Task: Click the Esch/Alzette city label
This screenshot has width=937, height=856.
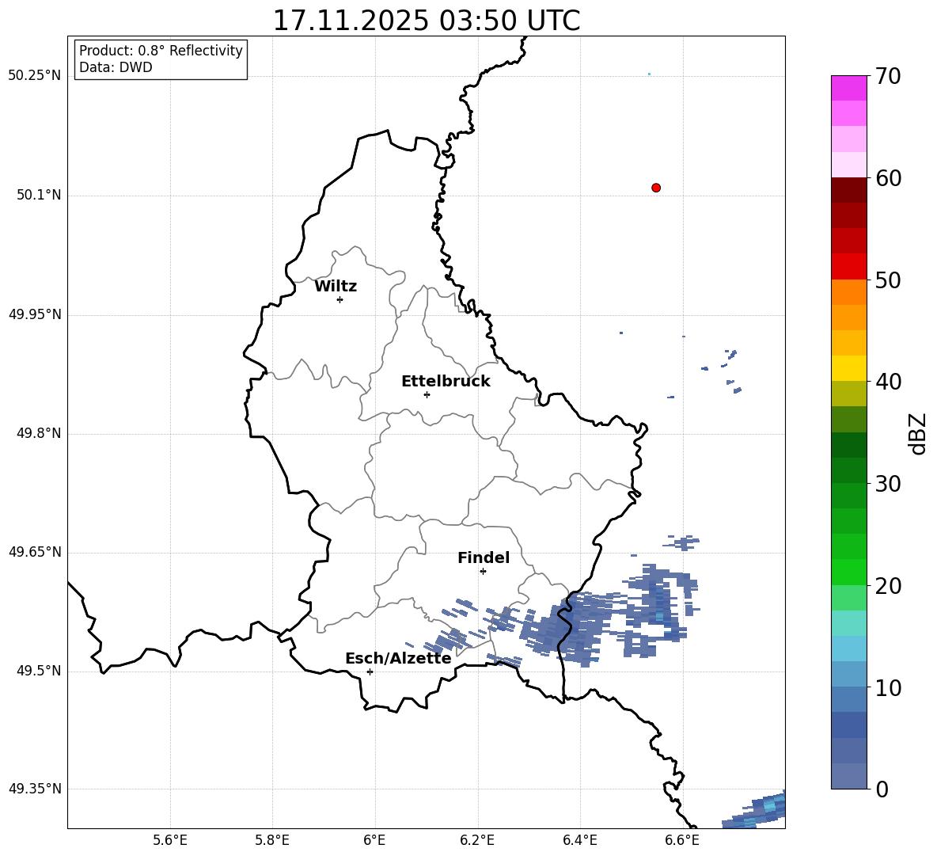Action: click(x=398, y=658)
